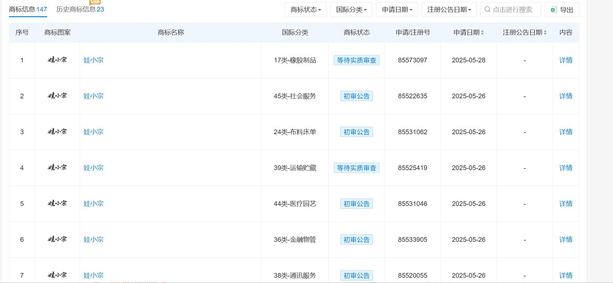
Task: Switch to 历史商标信息 23 tab
Action: [x=80, y=9]
